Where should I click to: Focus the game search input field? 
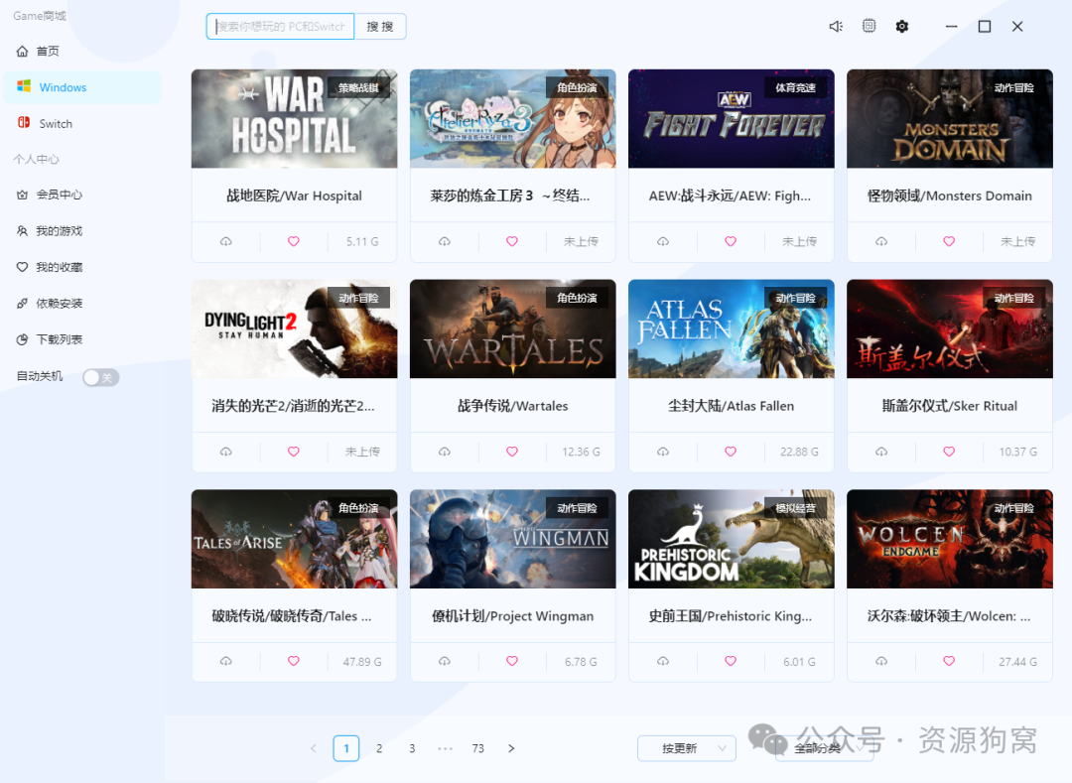click(280, 27)
